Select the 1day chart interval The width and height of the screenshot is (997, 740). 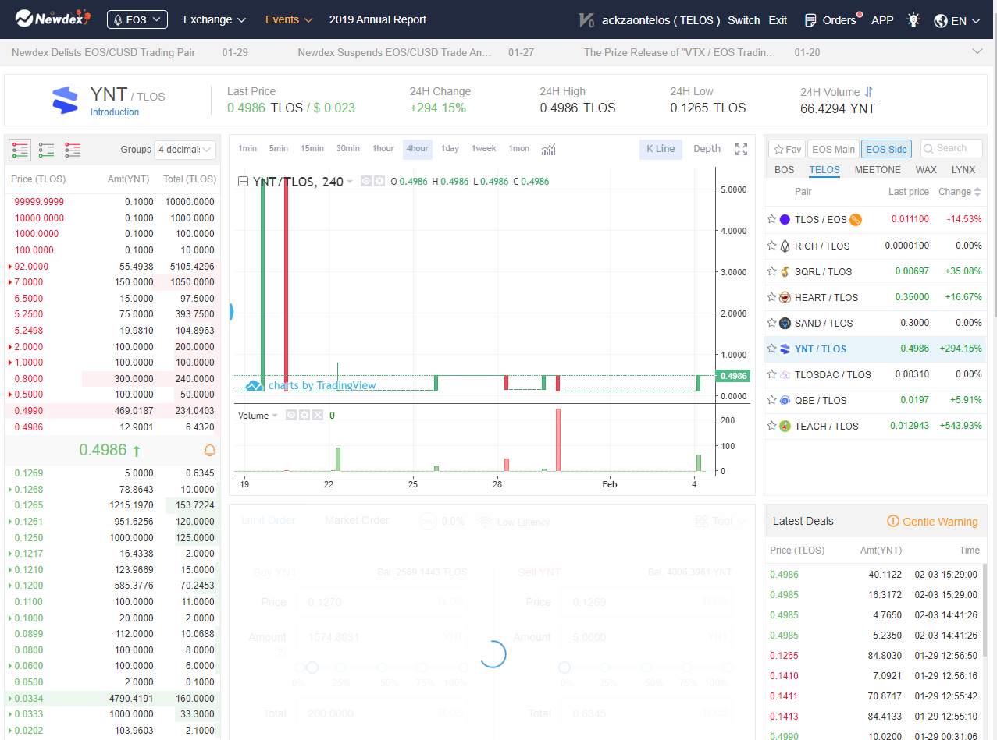[450, 149]
